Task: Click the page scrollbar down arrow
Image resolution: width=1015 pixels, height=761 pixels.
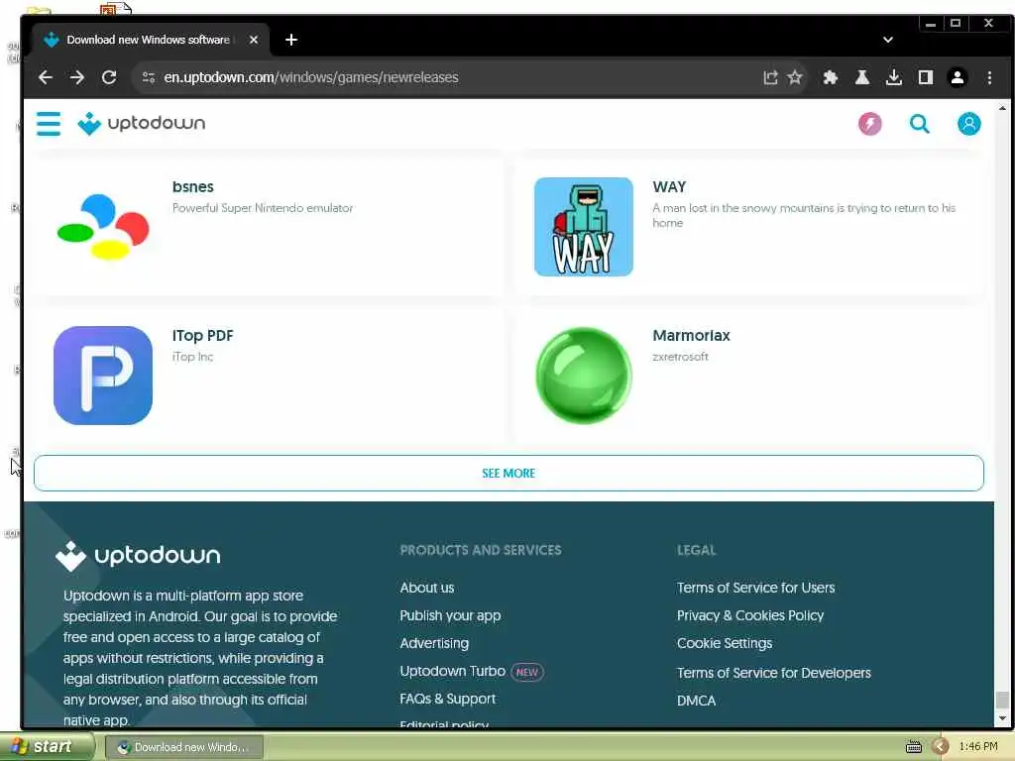Action: coord(1002,719)
